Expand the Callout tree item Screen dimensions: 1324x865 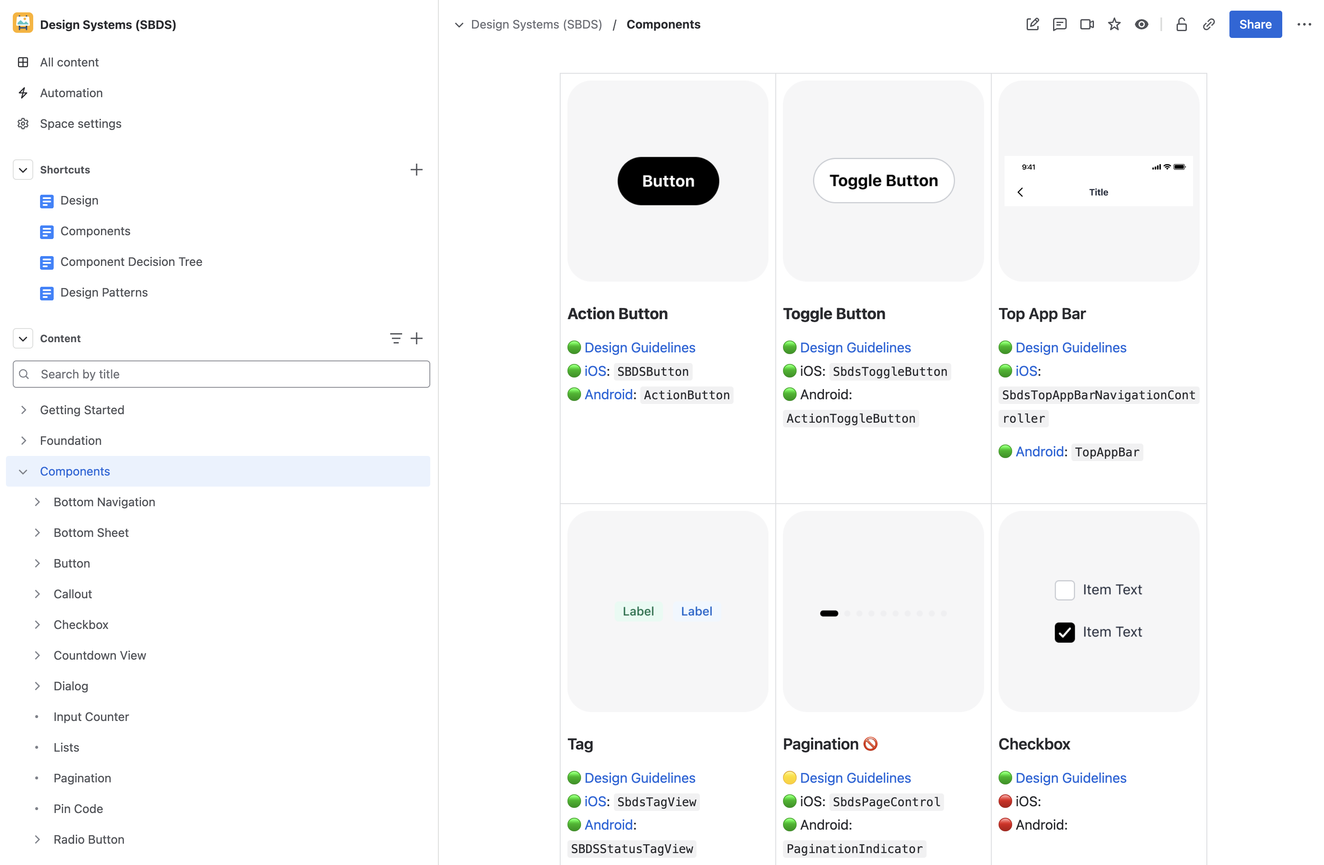pyautogui.click(x=37, y=594)
